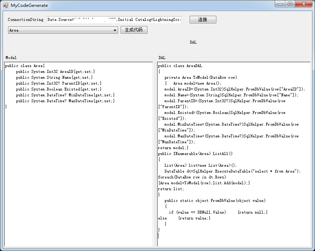Click the 'model.Existed=' assignment line
Screen dimensions: 315x251
point(225,112)
